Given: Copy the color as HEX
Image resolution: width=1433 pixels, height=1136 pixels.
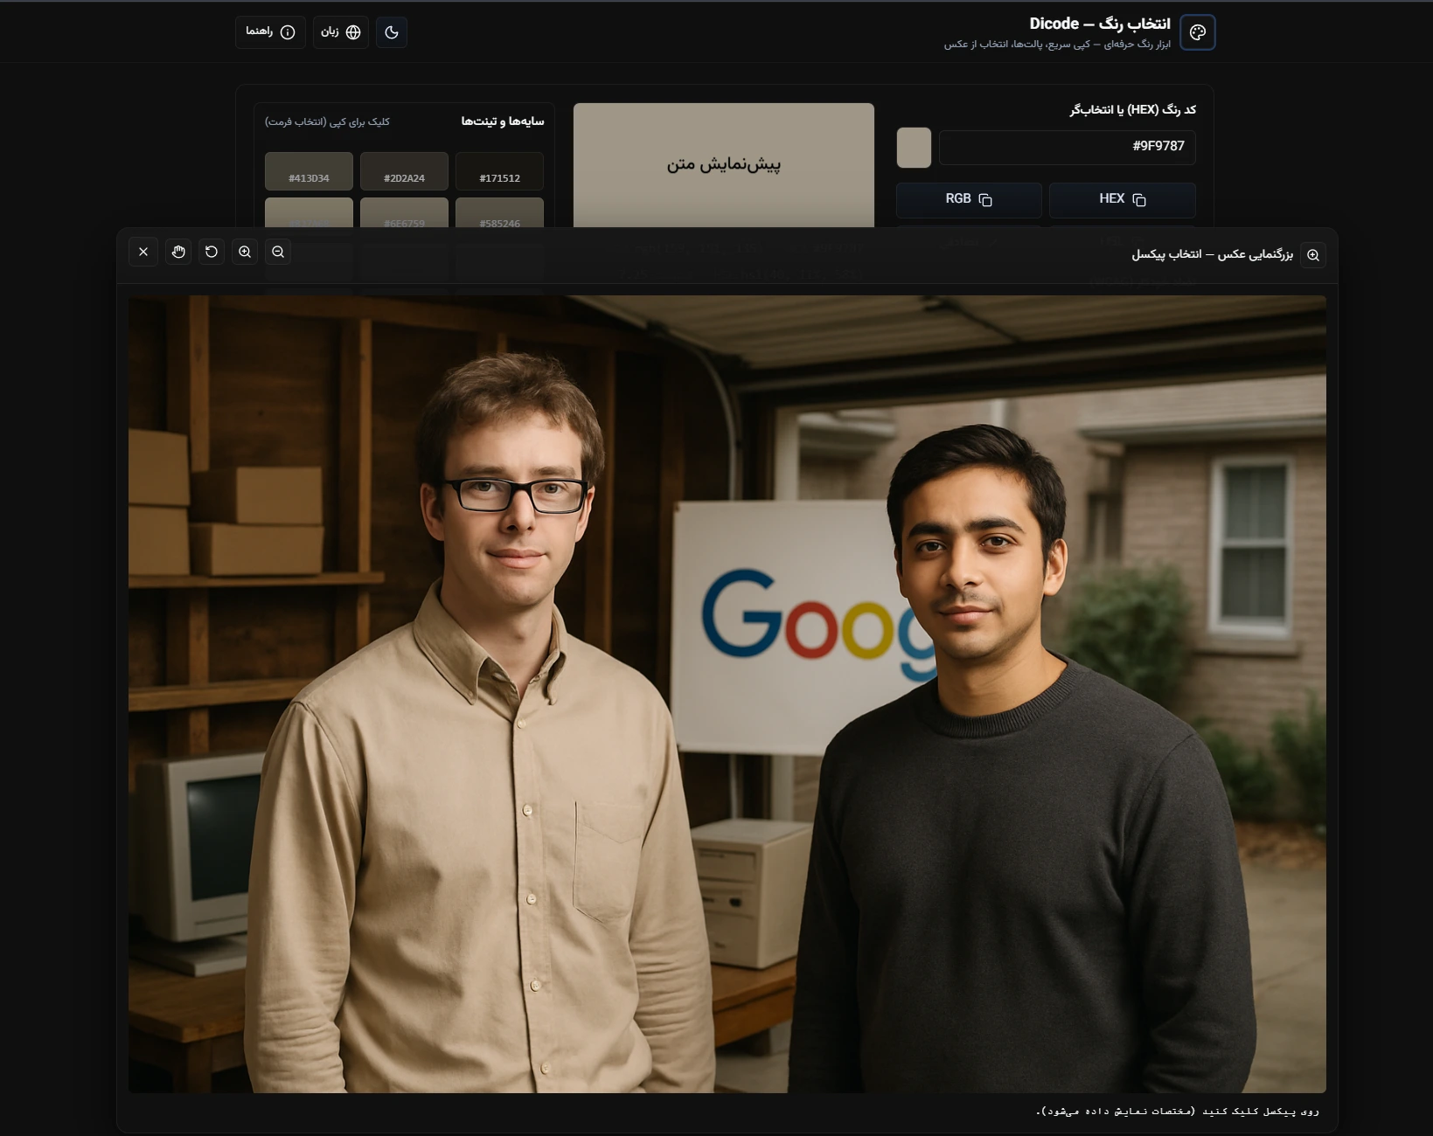Looking at the screenshot, I should [1122, 199].
